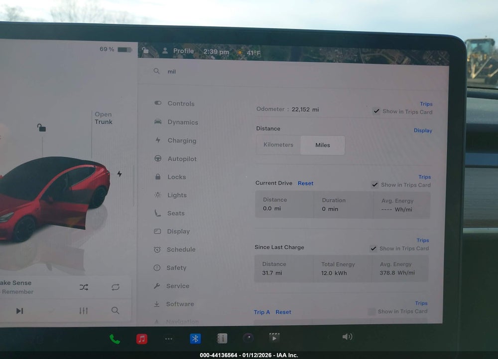The height and width of the screenshot is (359, 498).
Task: Tap the 41°F temperature reading
Action: (253, 53)
